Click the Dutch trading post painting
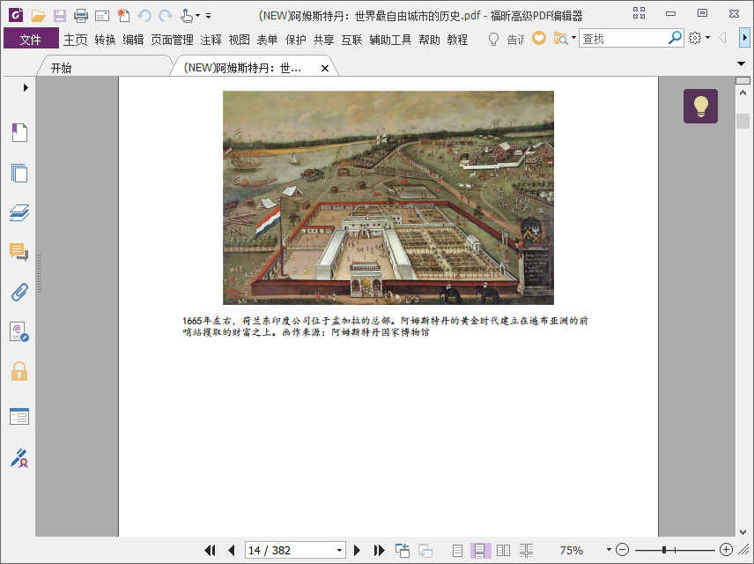The image size is (754, 564). [388, 197]
